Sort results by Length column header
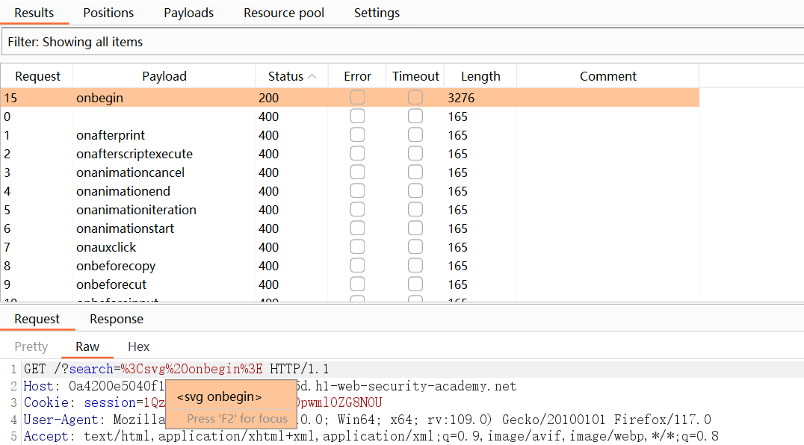This screenshot has height=445, width=804. 480,76
